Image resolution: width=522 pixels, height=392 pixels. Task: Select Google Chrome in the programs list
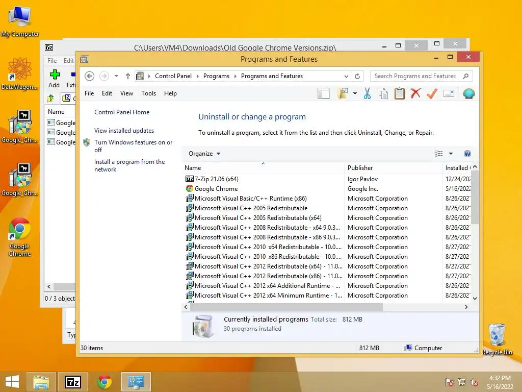click(328, 189)
